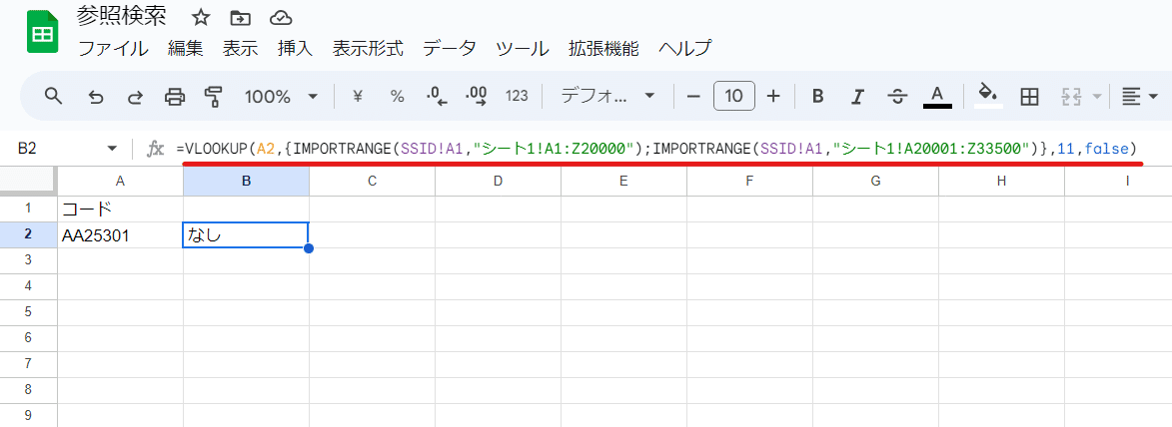Open the 拡張機能 menu
The image size is (1172, 427).
[x=603, y=49]
